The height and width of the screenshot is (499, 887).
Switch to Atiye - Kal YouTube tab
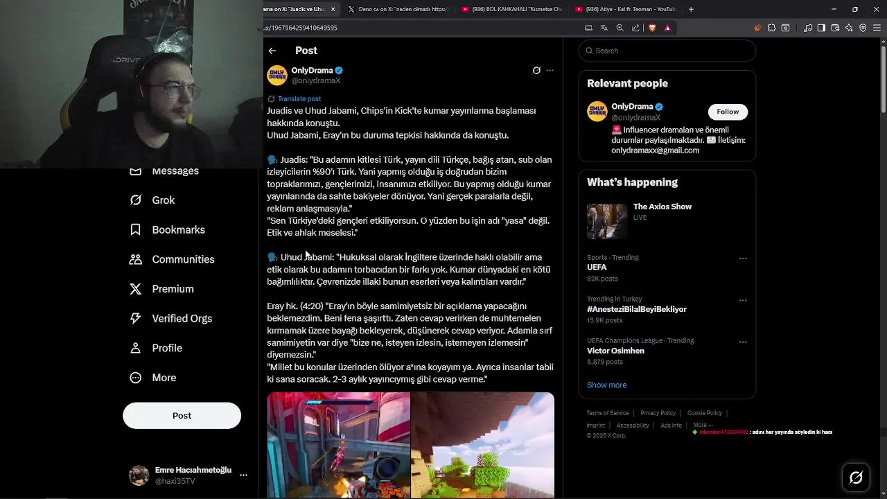point(625,9)
